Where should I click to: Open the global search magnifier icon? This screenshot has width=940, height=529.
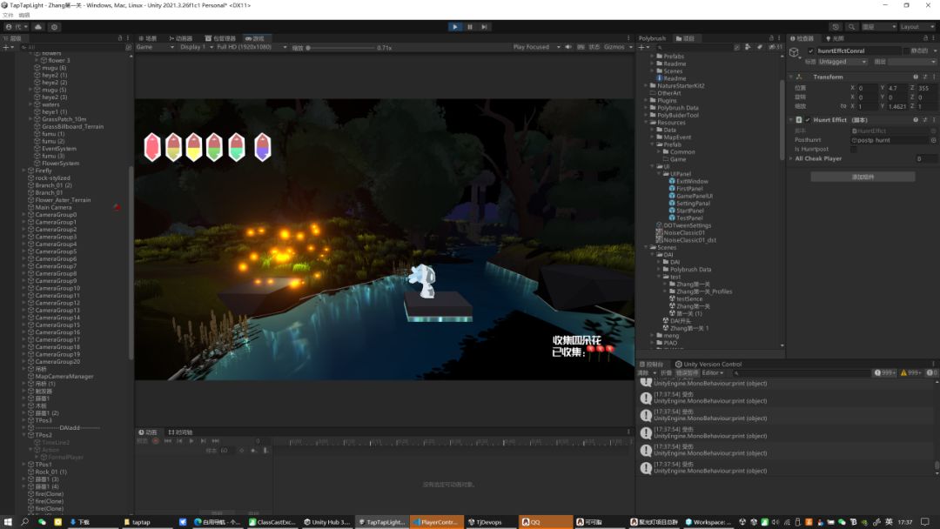click(x=851, y=27)
